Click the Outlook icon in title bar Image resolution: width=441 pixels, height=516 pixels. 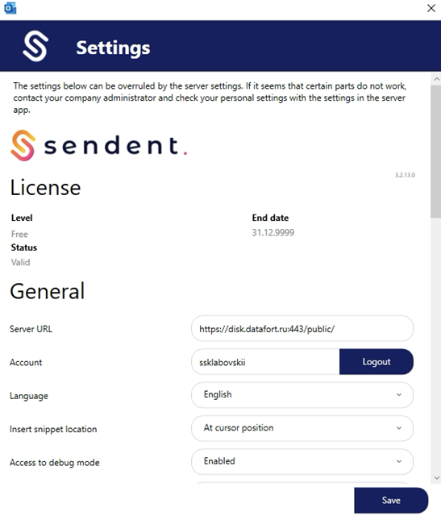coord(10,8)
